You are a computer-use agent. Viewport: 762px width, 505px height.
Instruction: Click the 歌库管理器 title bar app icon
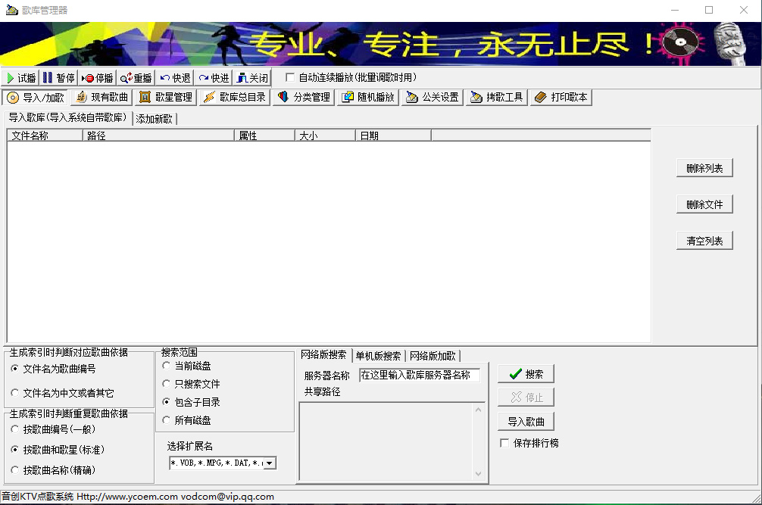point(11,10)
